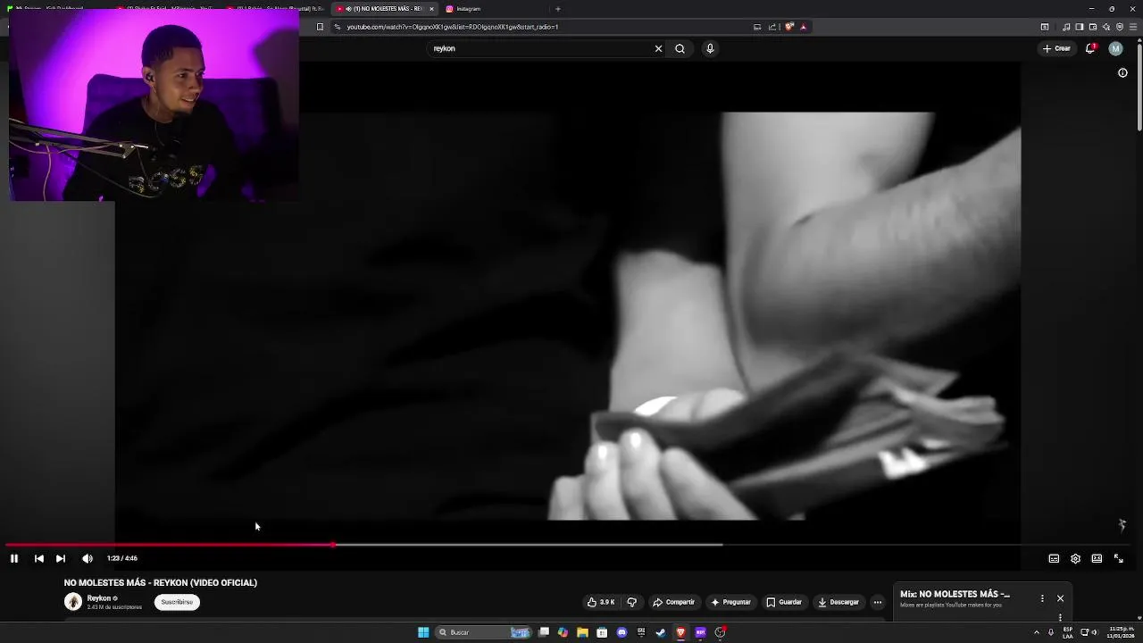The width and height of the screenshot is (1143, 643).
Task: Close the NO MOLESTES MÁS tab
Action: click(x=431, y=9)
